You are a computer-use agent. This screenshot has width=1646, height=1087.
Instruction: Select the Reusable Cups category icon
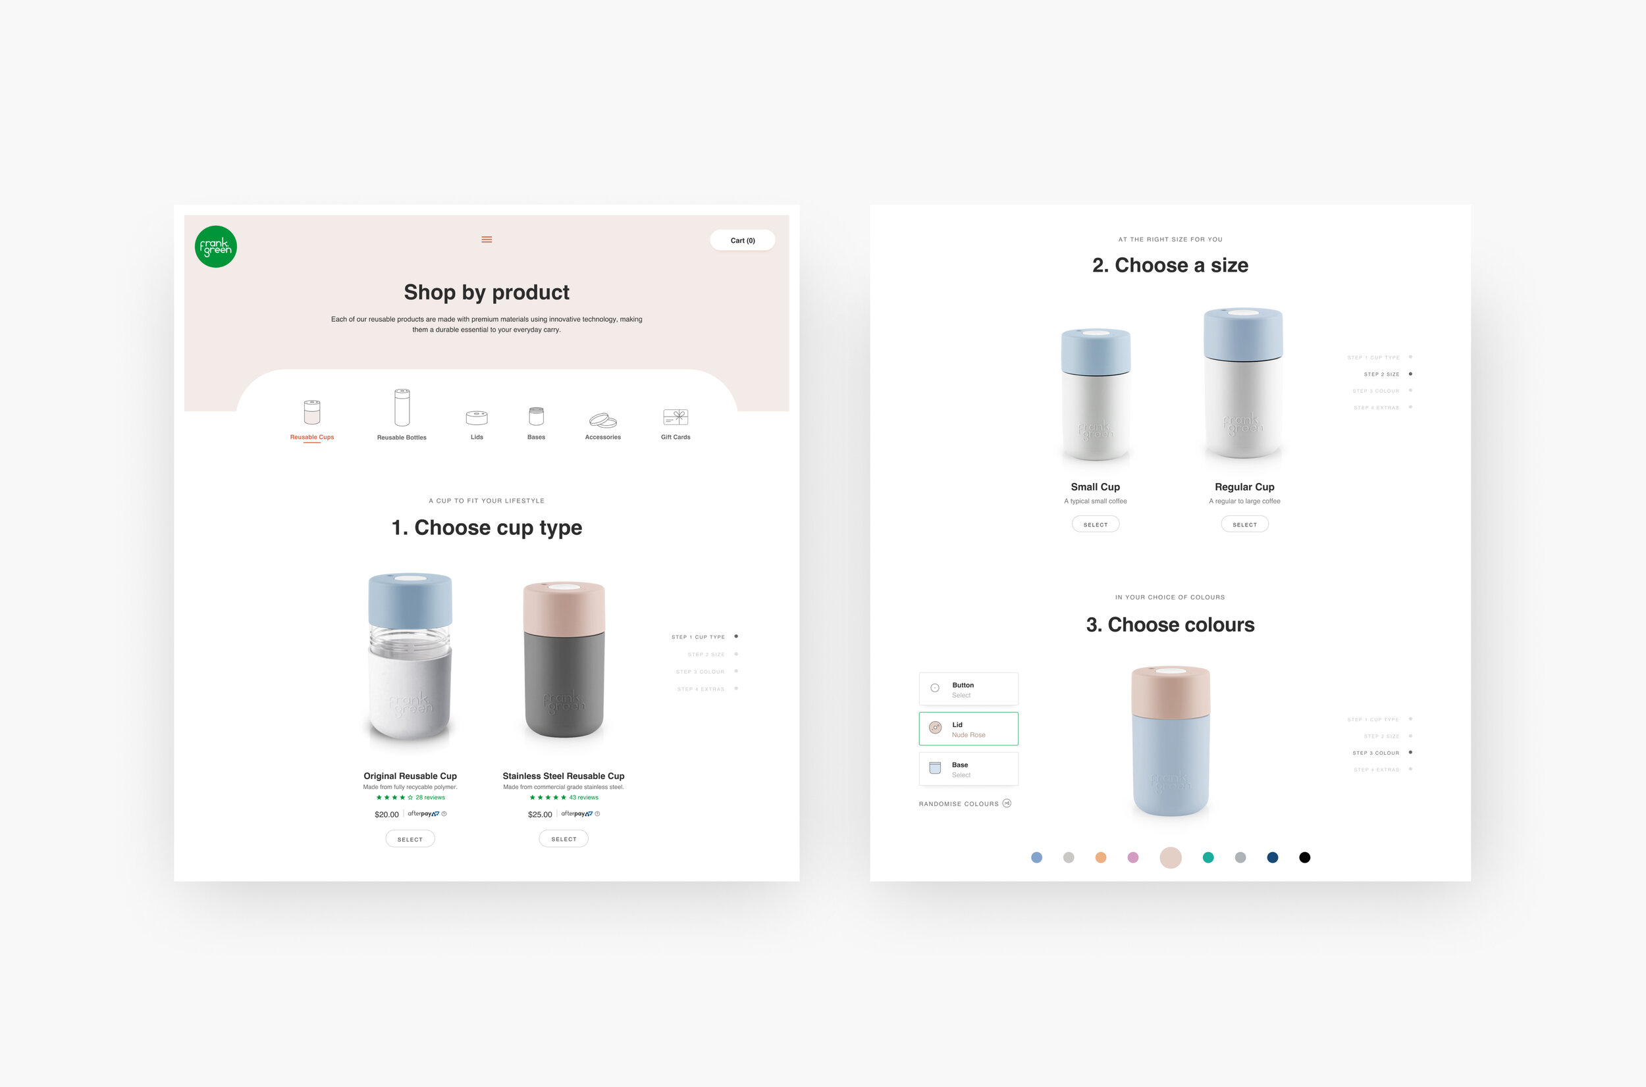[312, 412]
